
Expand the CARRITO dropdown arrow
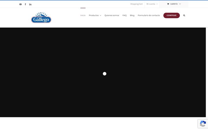tap(180, 4)
